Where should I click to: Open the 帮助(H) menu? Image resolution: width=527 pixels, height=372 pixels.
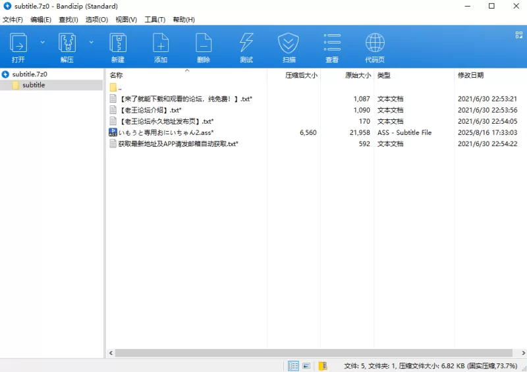(x=184, y=20)
